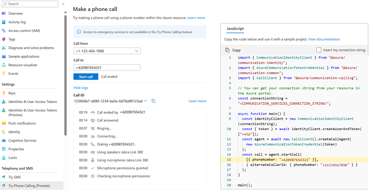Screen dimensions: 370x192
Task: Click the Ringing... log entry
Action: [104, 129]
